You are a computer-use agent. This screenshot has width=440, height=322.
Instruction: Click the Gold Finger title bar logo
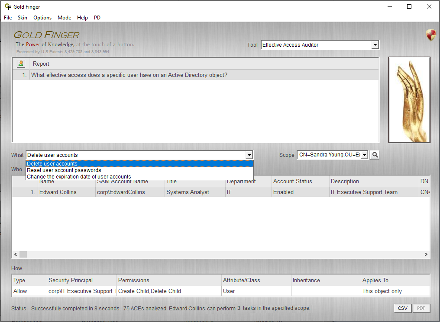(x=8, y=7)
